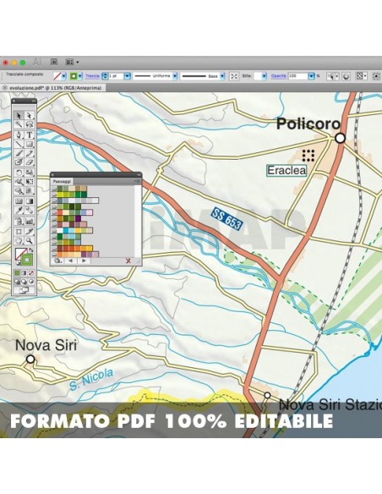Image resolution: width=382 pixels, height=494 pixels.
Task: Collapse the Tools panel with double arrows
Action: pos(34,101)
